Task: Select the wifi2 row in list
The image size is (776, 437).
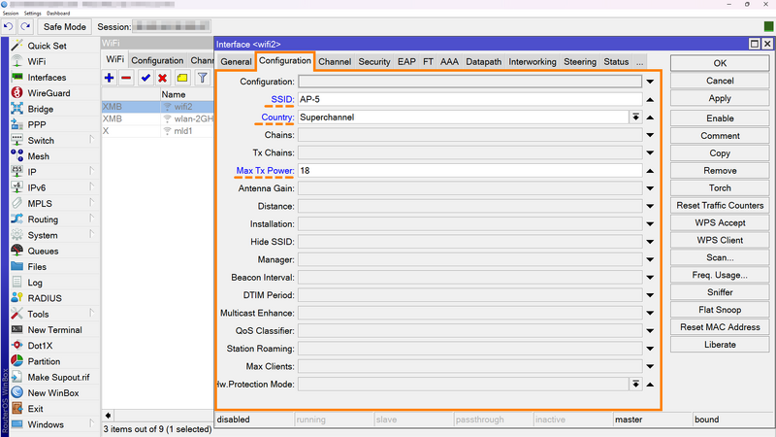Action: pos(158,107)
